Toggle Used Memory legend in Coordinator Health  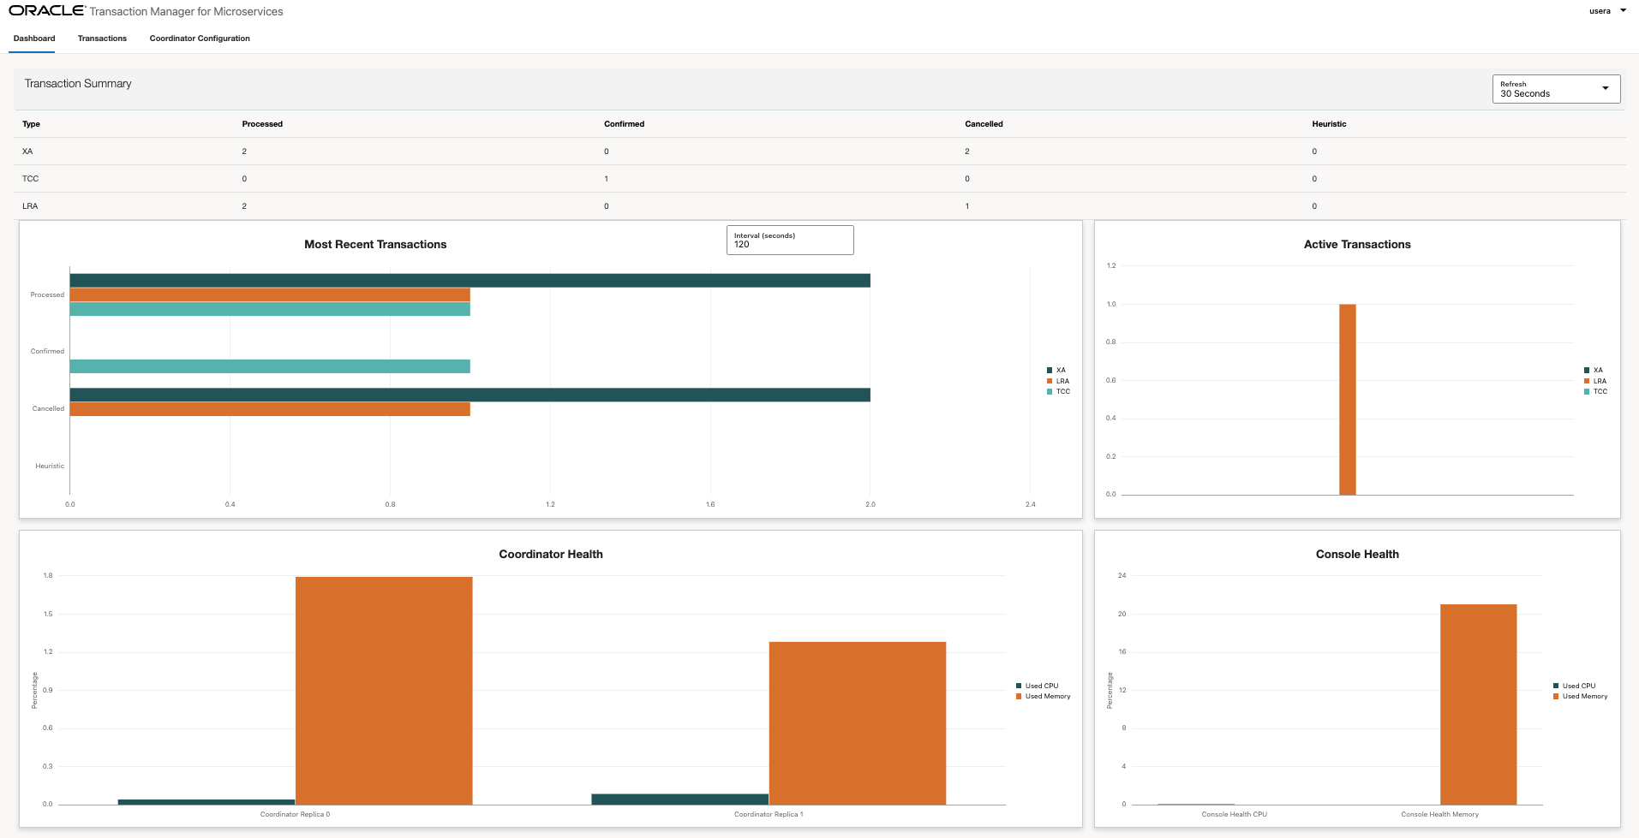pos(1044,696)
